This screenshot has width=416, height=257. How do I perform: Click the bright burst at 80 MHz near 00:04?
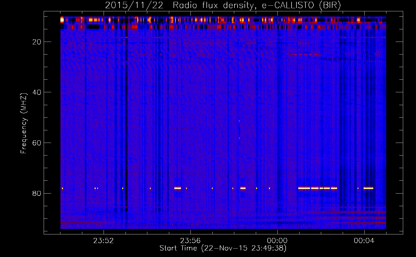point(368,188)
